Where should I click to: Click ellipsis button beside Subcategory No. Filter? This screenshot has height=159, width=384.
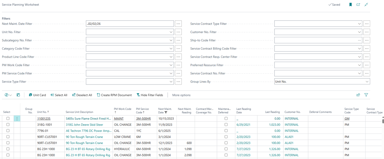(178, 40)
